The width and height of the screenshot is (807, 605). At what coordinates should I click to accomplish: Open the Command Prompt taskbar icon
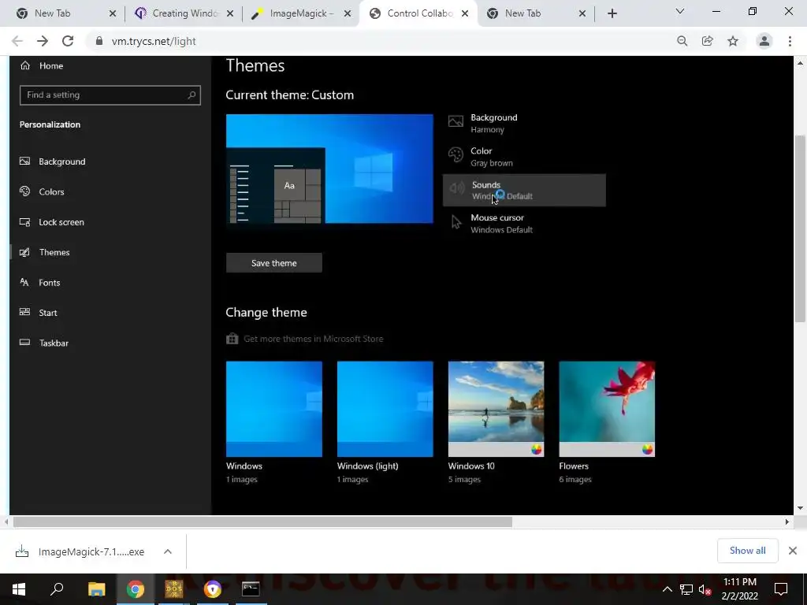251,589
